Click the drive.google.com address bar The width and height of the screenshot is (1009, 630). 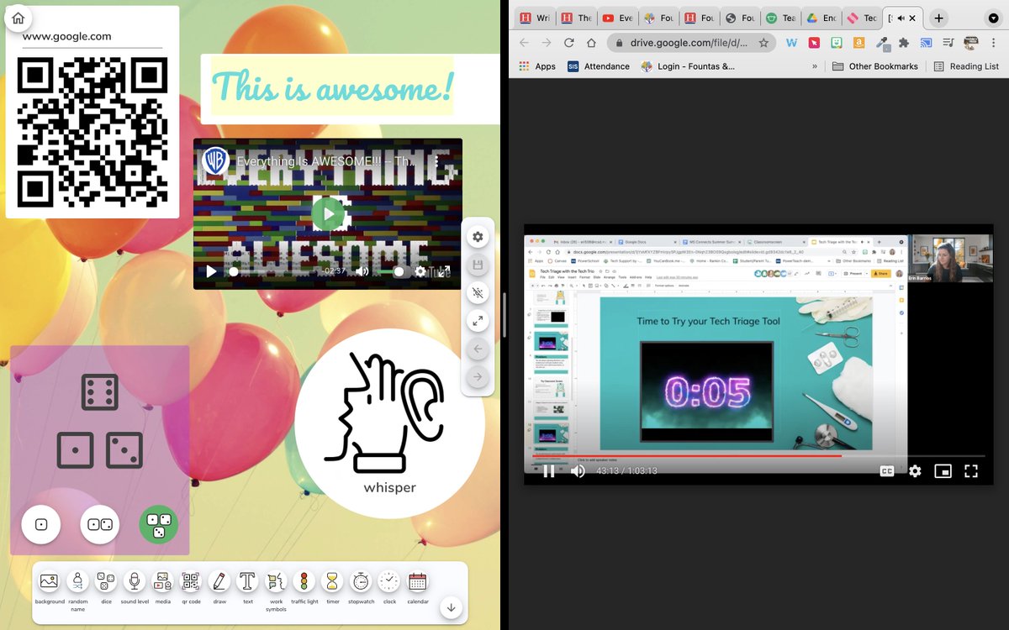point(689,43)
